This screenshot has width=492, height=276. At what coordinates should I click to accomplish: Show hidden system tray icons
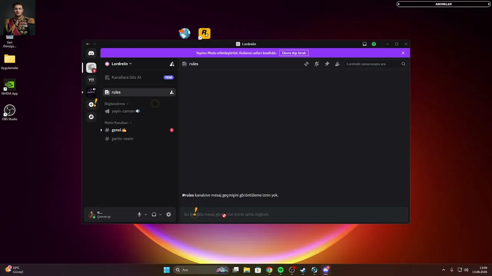[x=444, y=270]
